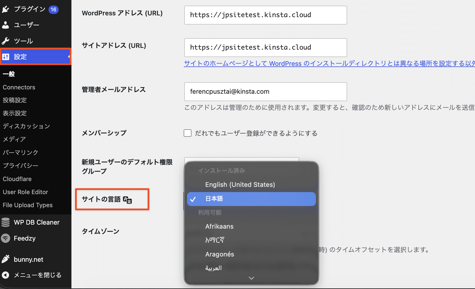Open bunny.net from the sidebar icon
The height and width of the screenshot is (289, 475).
click(x=6, y=259)
